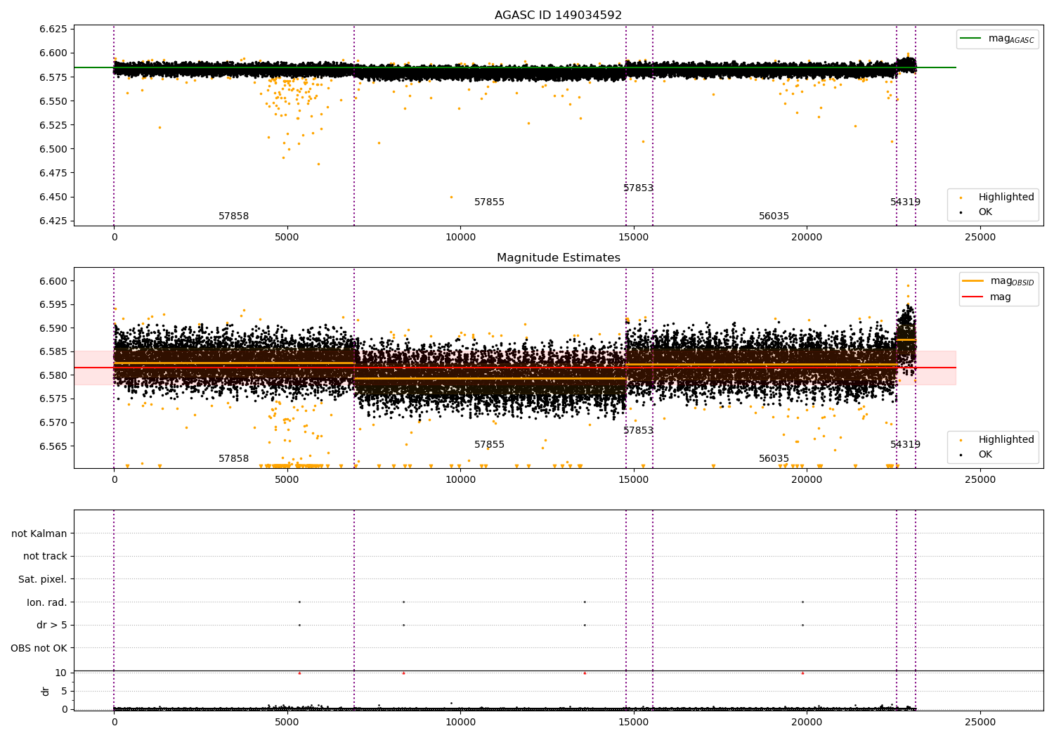Image resolution: width=1054 pixels, height=738 pixels.
Task: Click x-axis tick 10000 in the AGASC plot
Action: [x=460, y=238]
